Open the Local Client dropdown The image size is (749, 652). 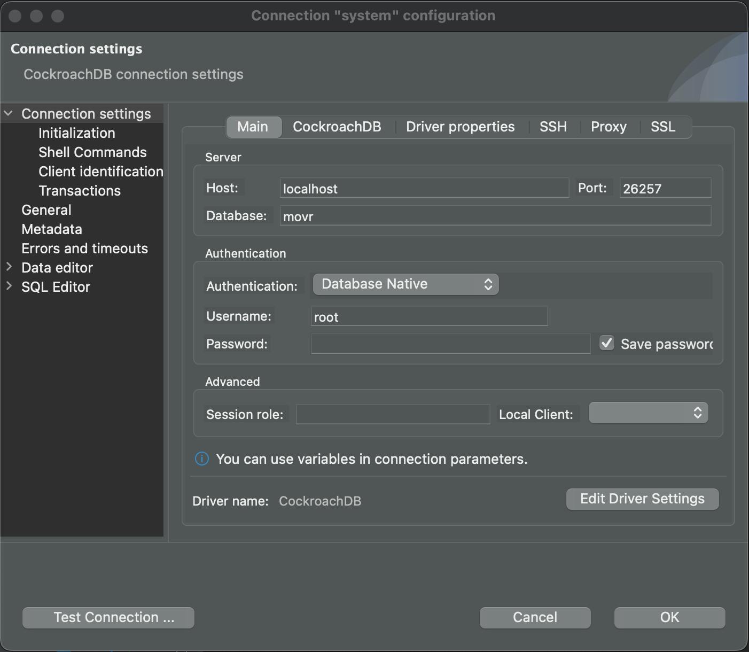coord(647,413)
